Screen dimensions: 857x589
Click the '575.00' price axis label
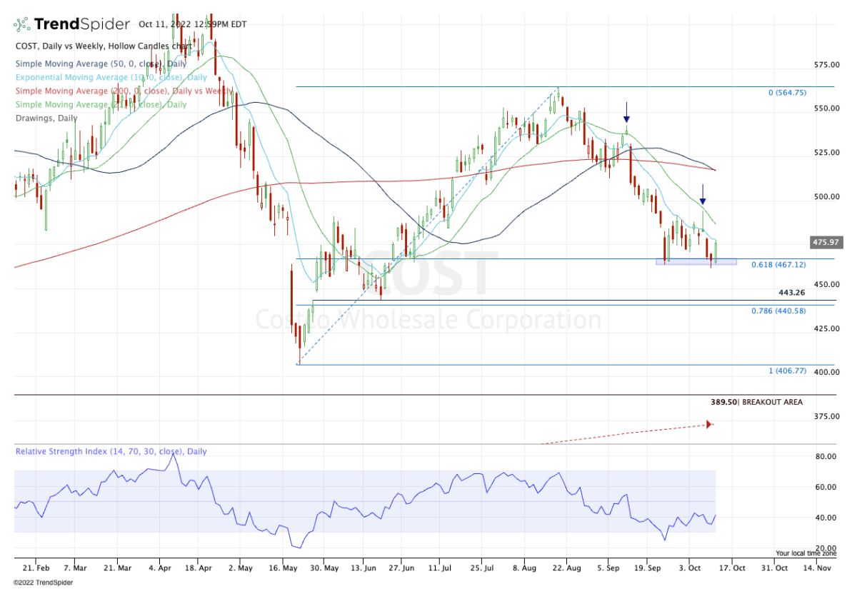click(827, 65)
